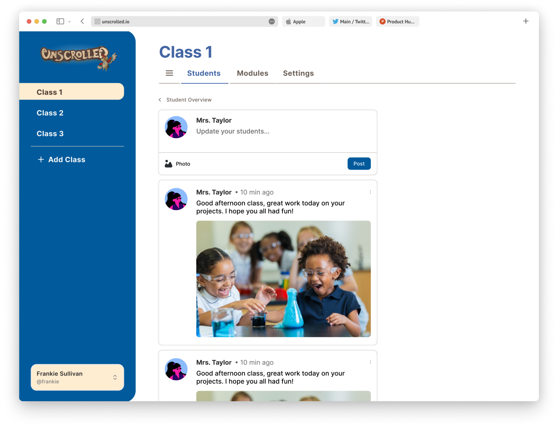Open a new browser tab with plus
The image size is (558, 428).
526,21
